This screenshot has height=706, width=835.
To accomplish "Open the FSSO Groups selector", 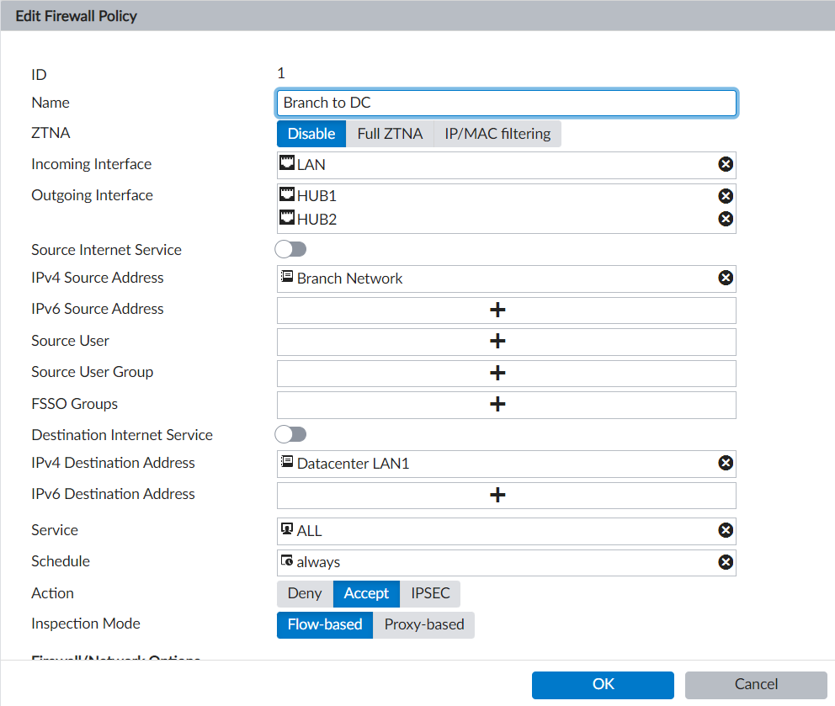I will [497, 405].
